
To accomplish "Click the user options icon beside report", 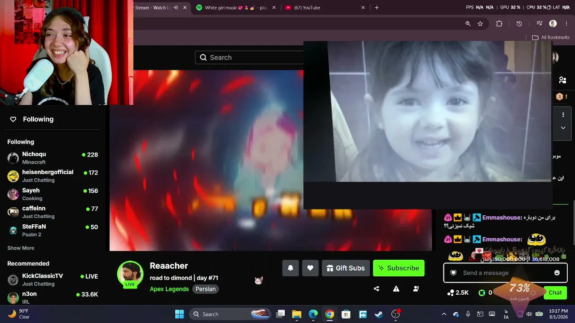I will 416,289.
